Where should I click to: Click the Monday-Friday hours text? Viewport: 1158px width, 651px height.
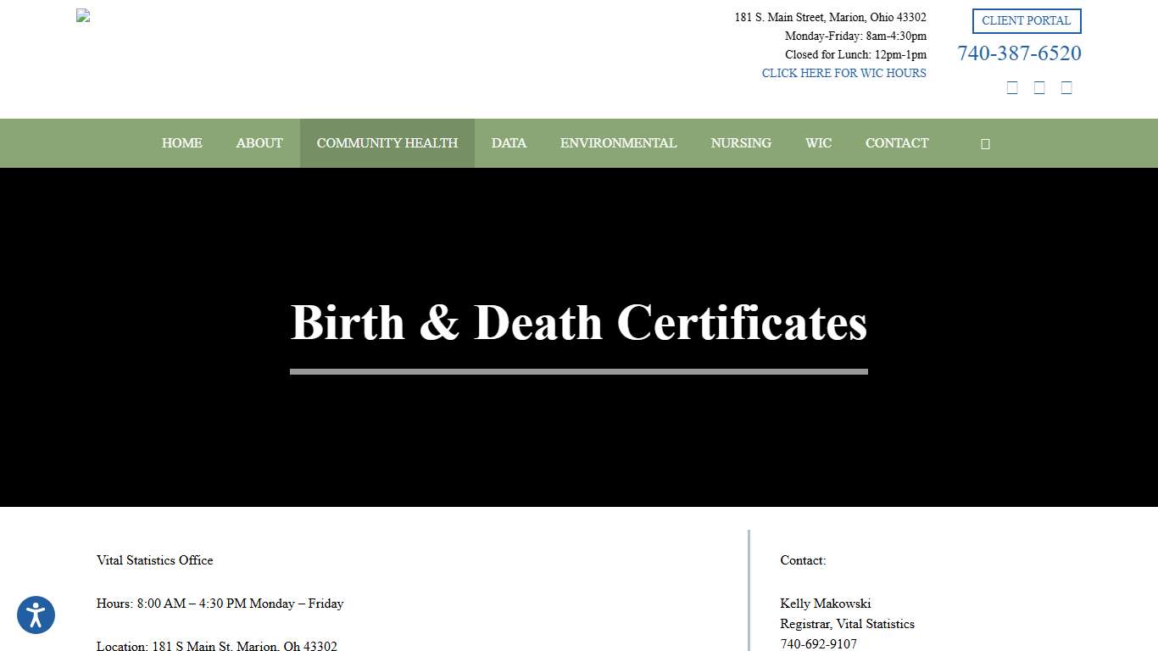point(855,36)
